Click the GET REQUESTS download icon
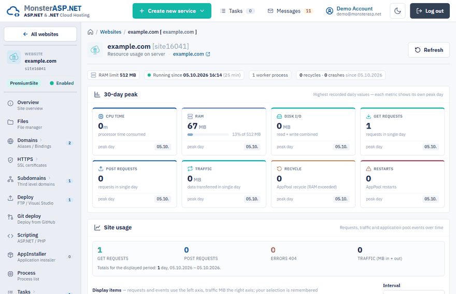Viewport: 456px width, 294px height. [368, 116]
